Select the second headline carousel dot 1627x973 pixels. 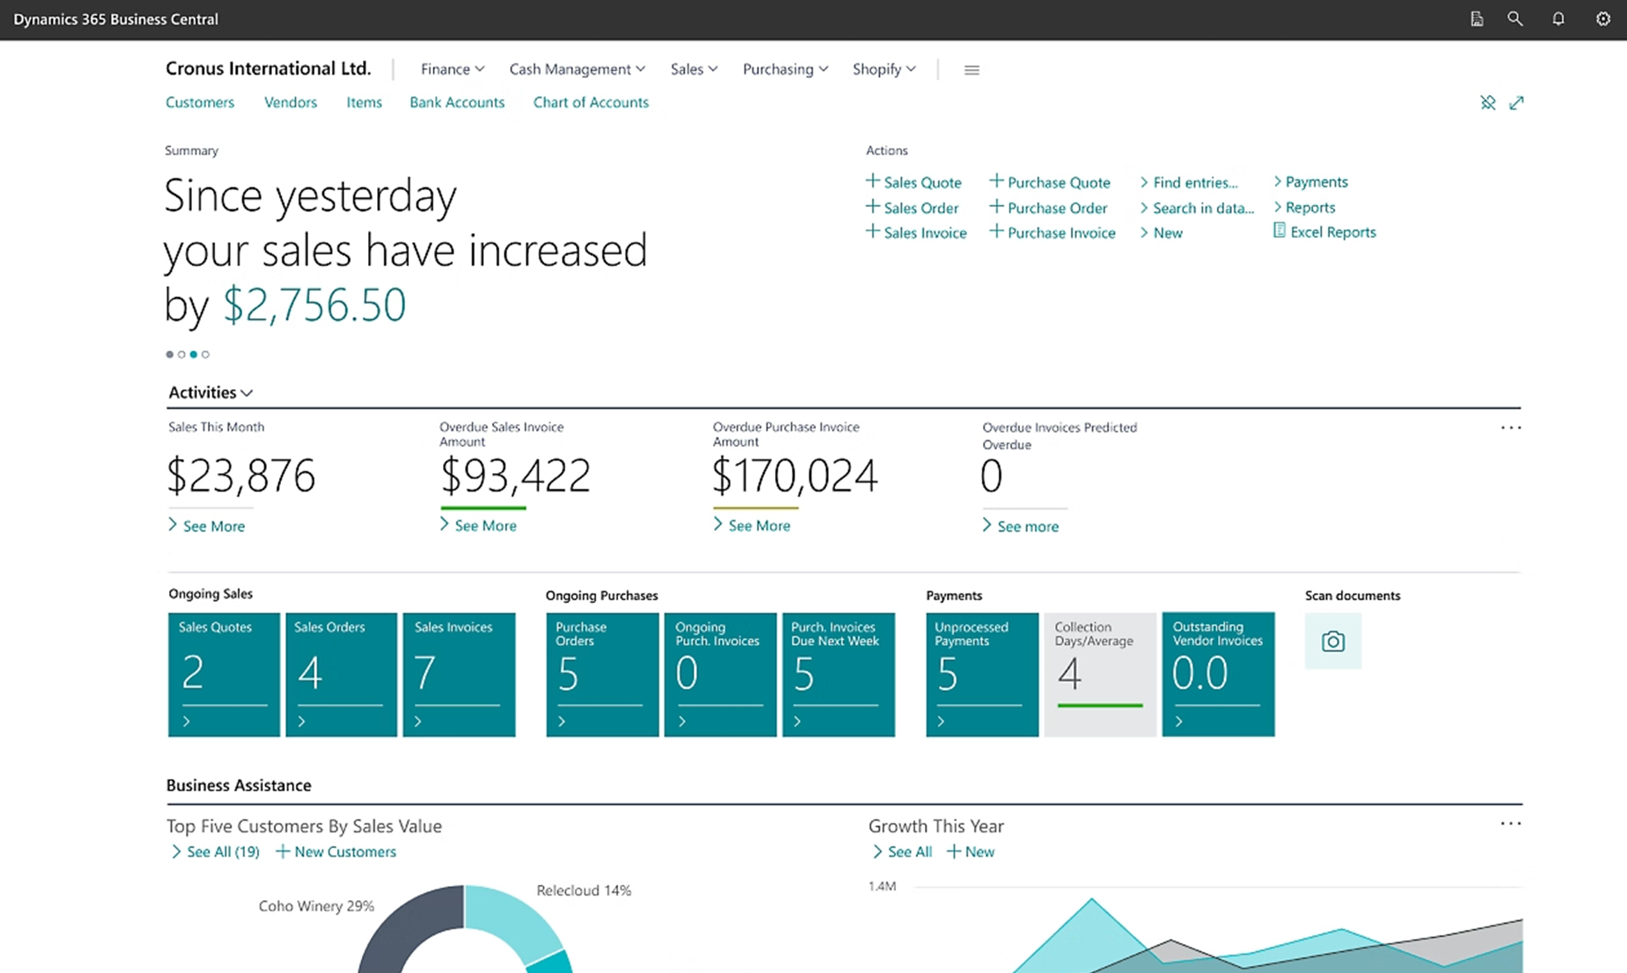coord(182,354)
